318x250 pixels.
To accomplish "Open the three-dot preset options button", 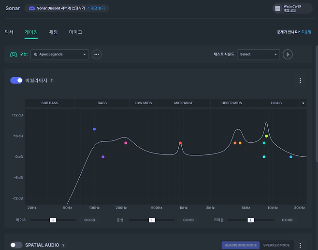I will [97, 54].
